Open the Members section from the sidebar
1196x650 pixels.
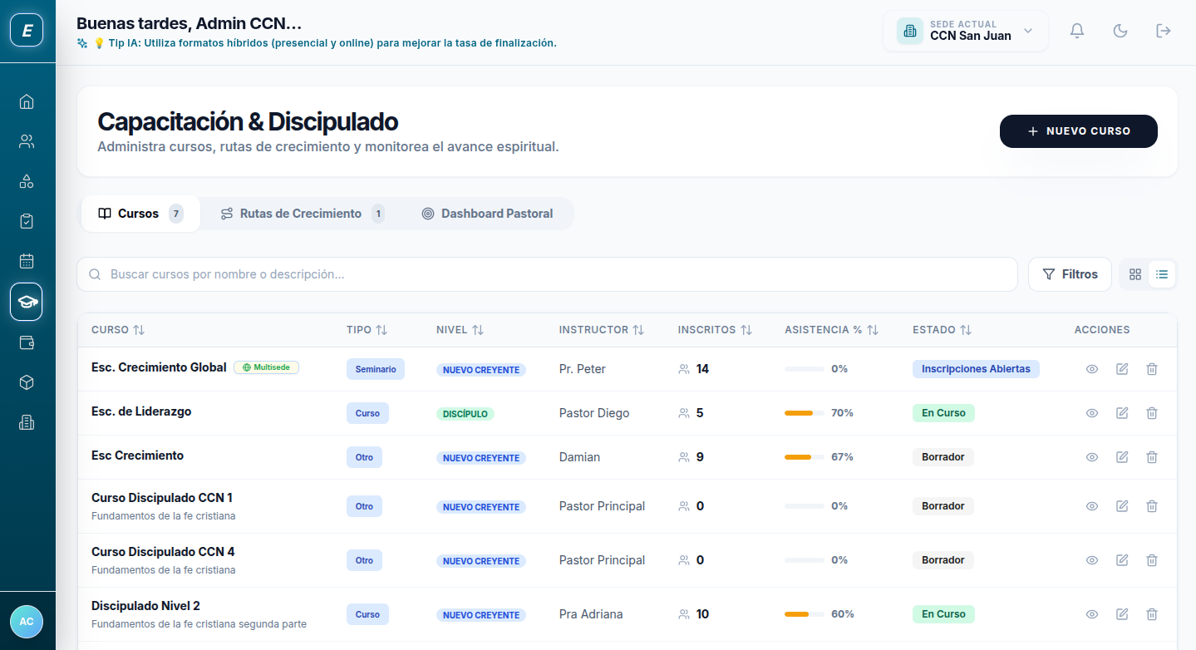27,140
